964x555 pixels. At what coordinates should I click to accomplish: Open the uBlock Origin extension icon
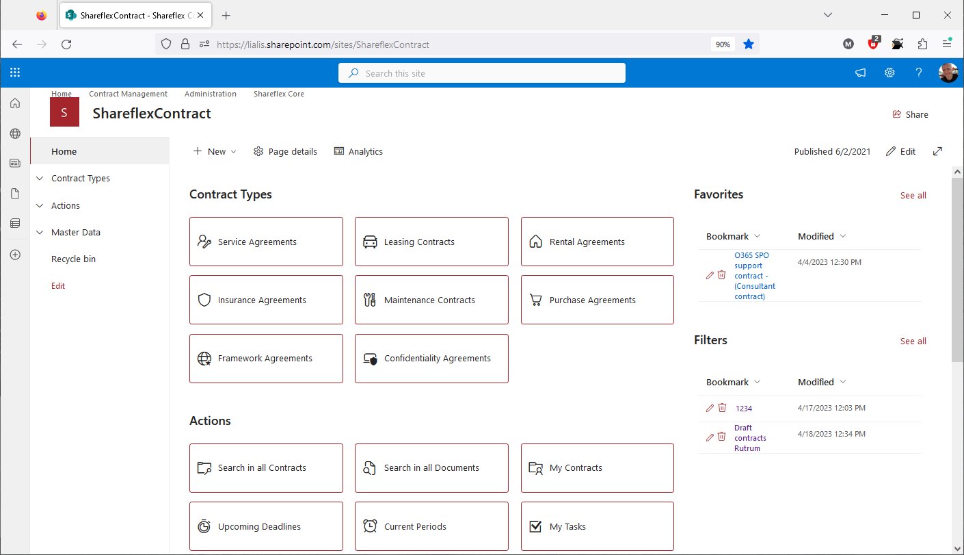tap(873, 44)
